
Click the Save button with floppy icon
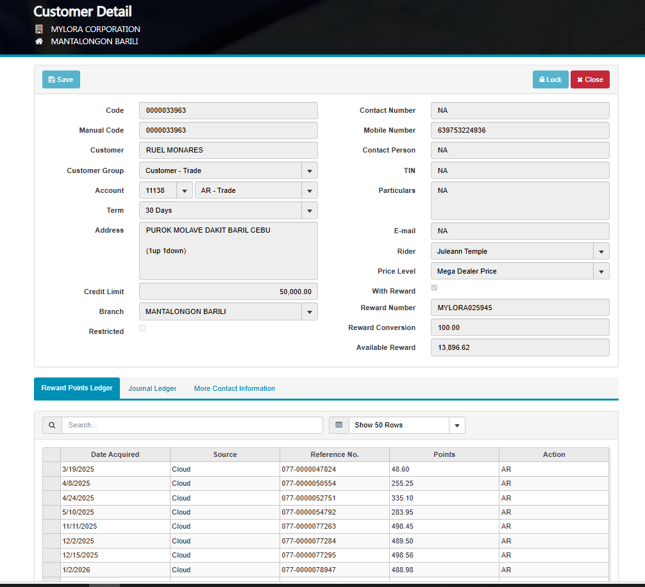click(61, 79)
